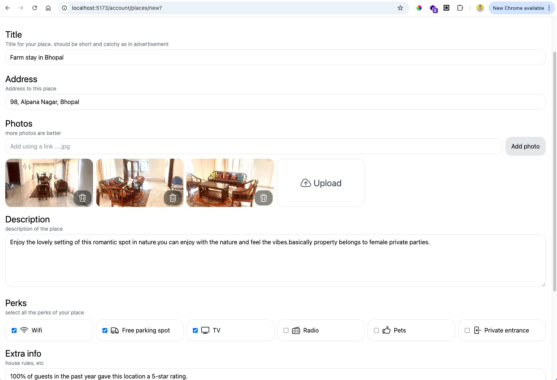Viewport: 557px width, 380px height.
Task: Click the 'house rules, etc' hint text
Action: (x=24, y=363)
